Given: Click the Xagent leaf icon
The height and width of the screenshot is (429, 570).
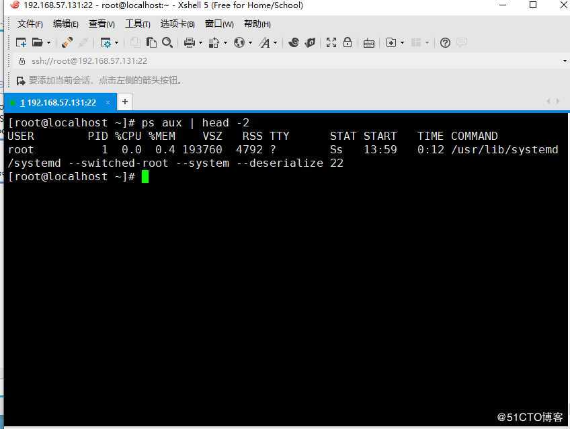Looking at the screenshot, I should click(310, 42).
